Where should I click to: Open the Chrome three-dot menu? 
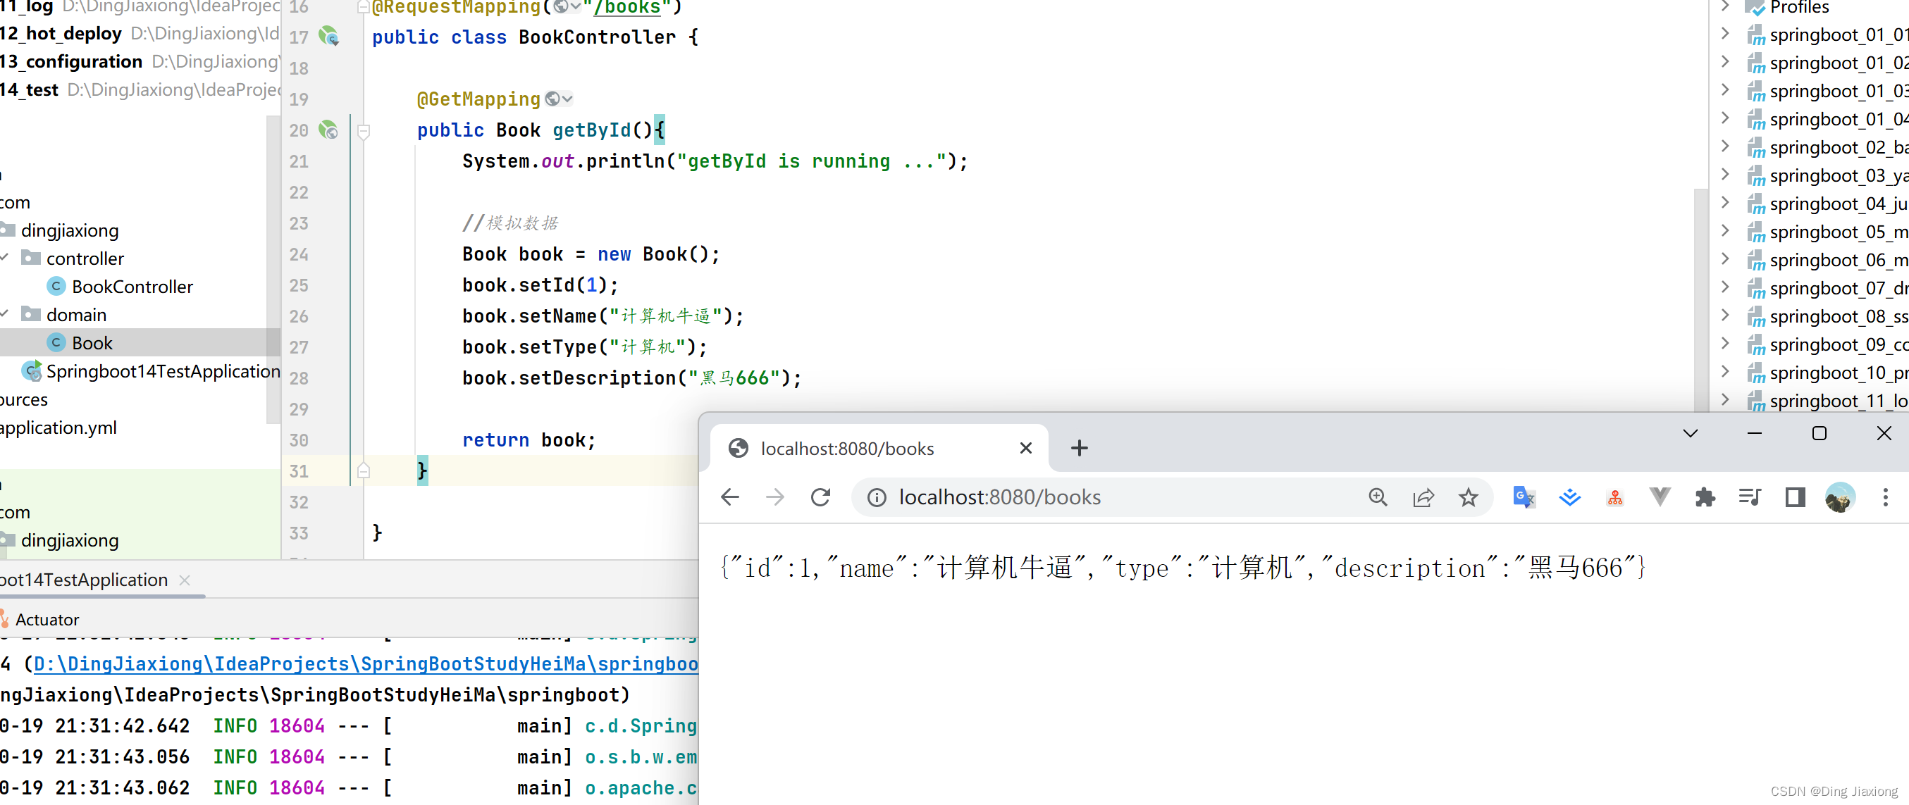click(x=1885, y=497)
